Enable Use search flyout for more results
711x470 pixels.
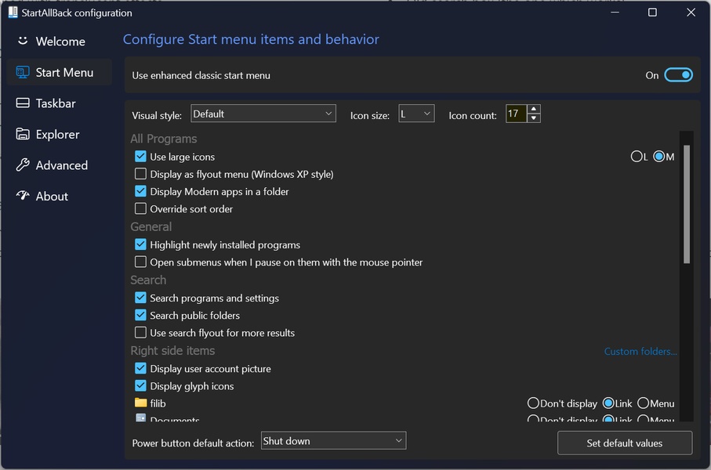[x=140, y=332]
